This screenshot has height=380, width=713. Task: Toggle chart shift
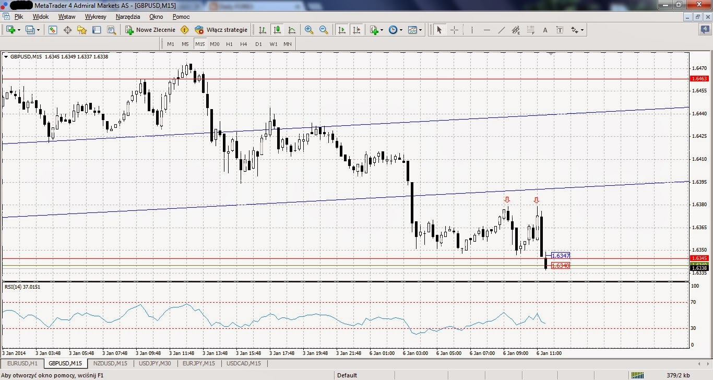click(356, 30)
